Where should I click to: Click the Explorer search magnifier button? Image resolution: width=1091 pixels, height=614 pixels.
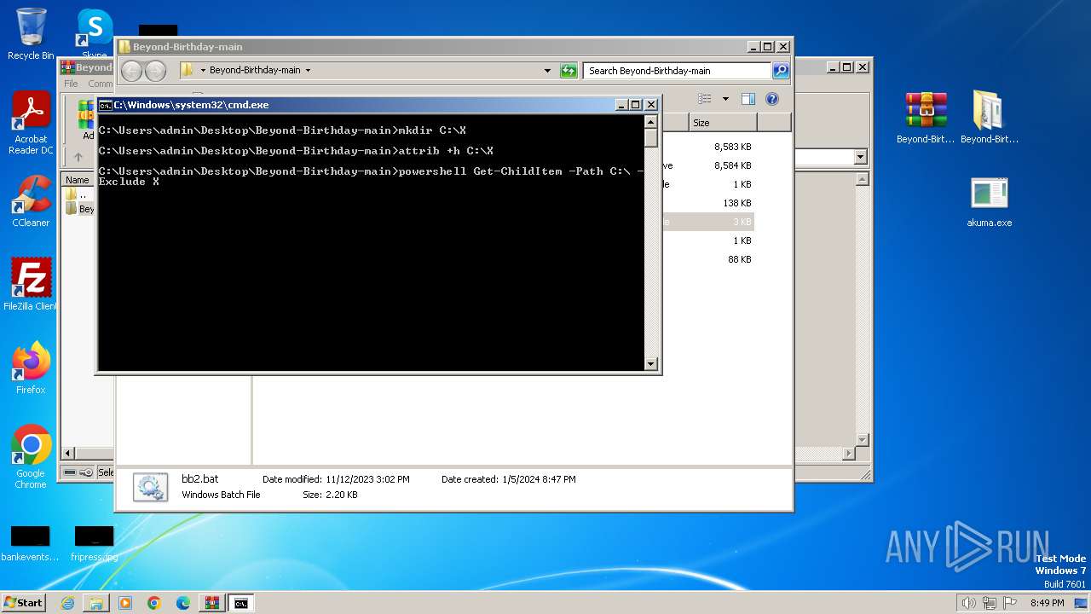pos(781,71)
